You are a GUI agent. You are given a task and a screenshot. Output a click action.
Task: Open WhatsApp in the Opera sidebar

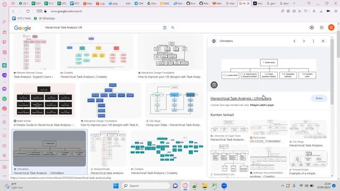pos(4,99)
